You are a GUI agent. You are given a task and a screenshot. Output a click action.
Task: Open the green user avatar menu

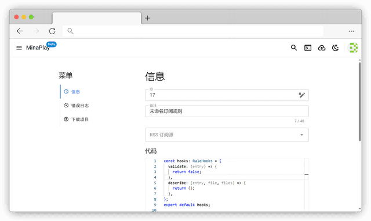tap(354, 48)
